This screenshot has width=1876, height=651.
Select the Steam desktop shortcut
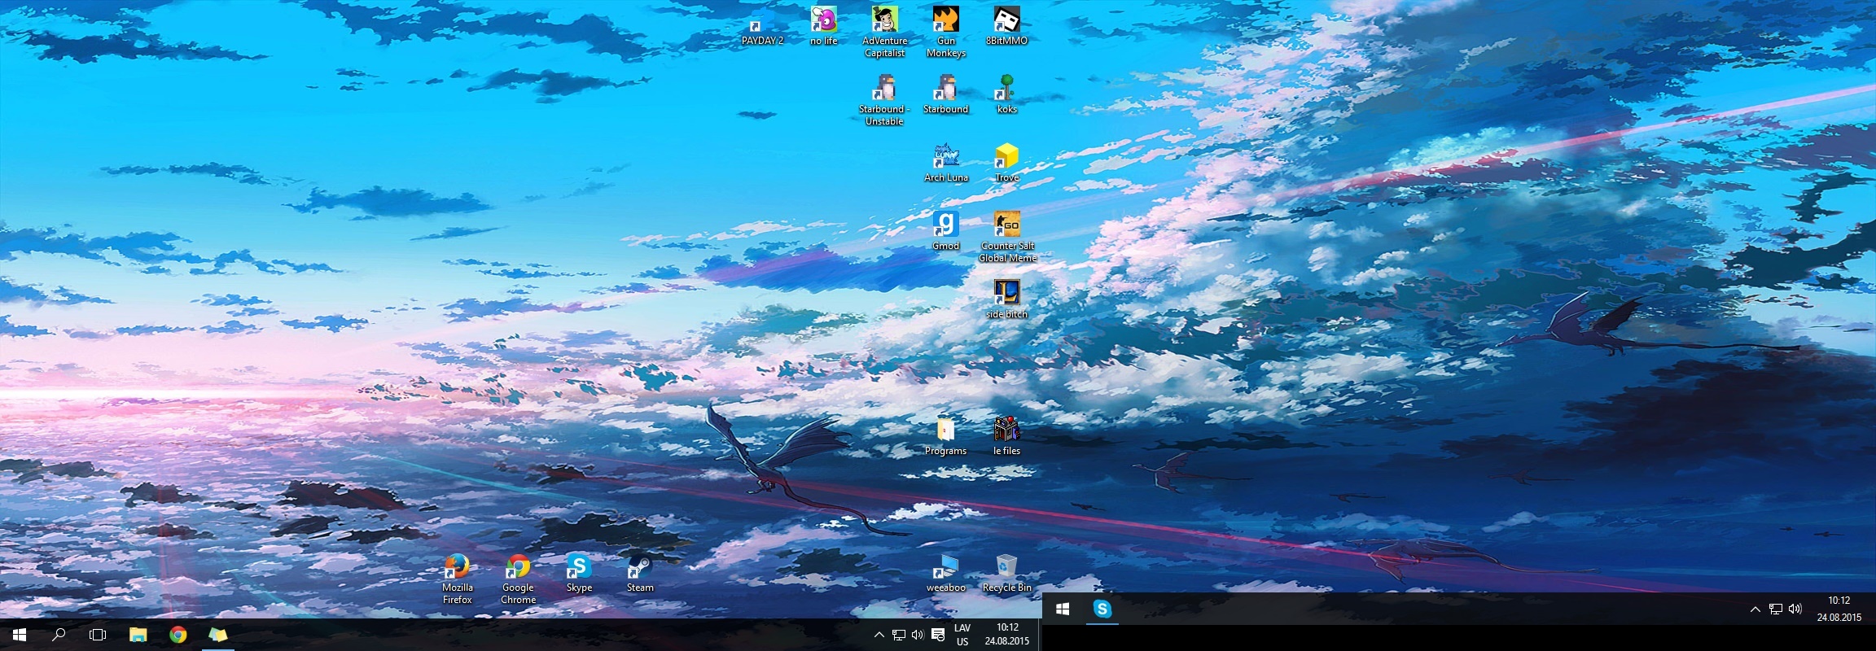tap(640, 566)
